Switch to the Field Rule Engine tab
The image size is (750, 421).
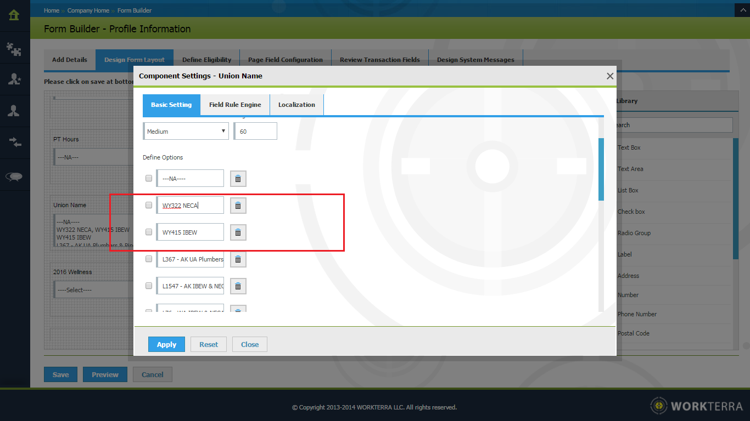pyautogui.click(x=235, y=105)
